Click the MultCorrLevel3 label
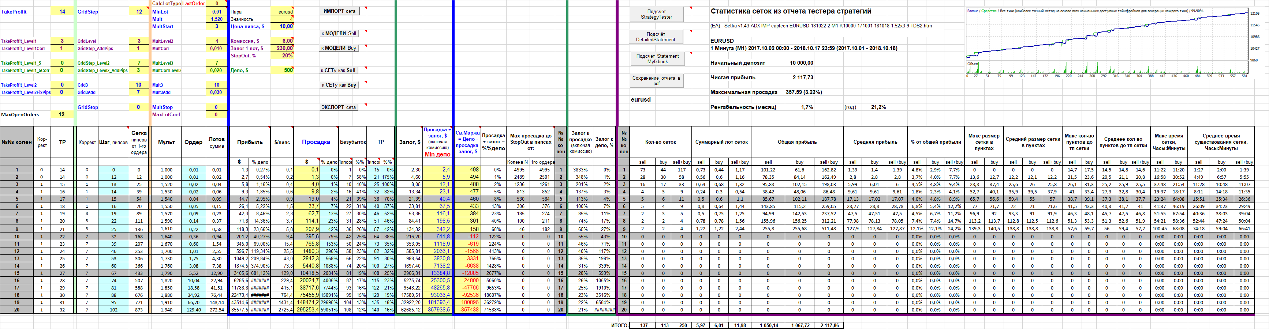The width and height of the screenshot is (1269, 329). 167,70
